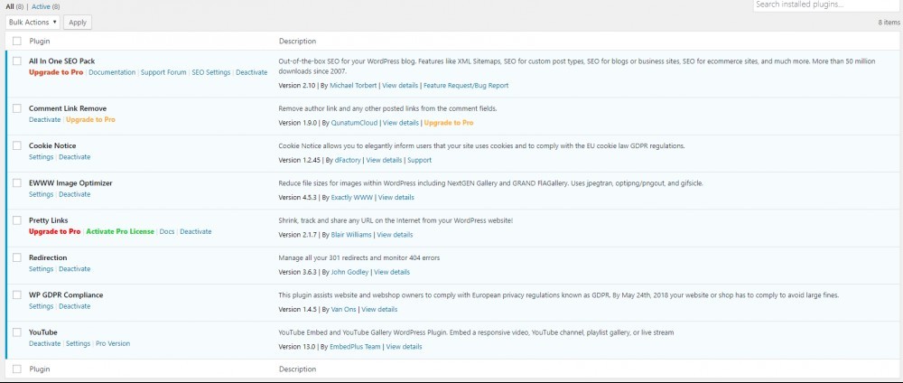Open YouTube Pro Version link
The image size is (903, 383).
click(113, 344)
